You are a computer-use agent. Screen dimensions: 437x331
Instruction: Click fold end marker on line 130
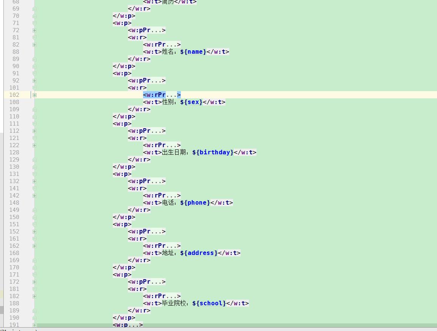pyautogui.click(x=34, y=167)
